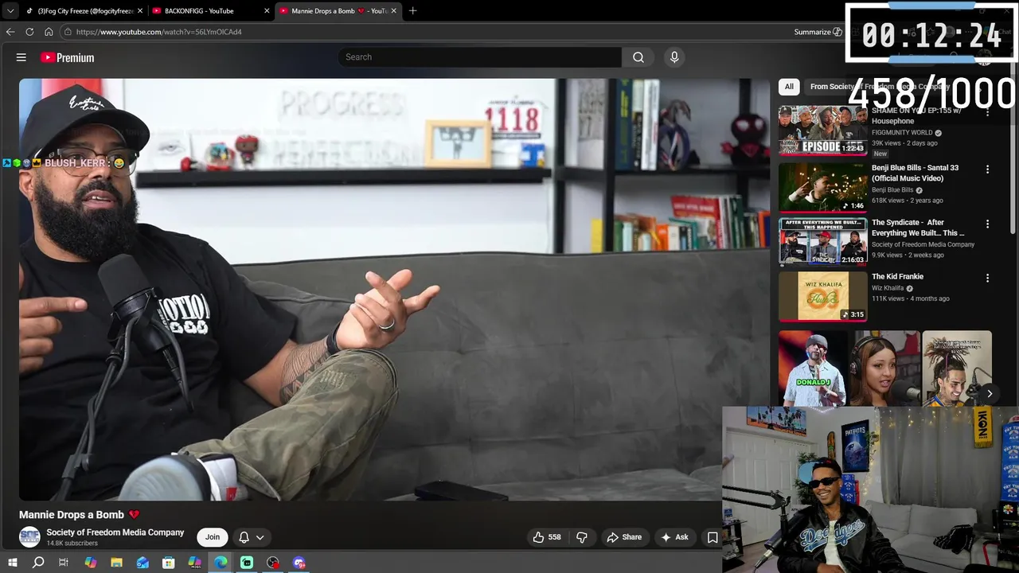Open the short with woman in headphones
This screenshot has width=1019, height=573.
[884, 368]
